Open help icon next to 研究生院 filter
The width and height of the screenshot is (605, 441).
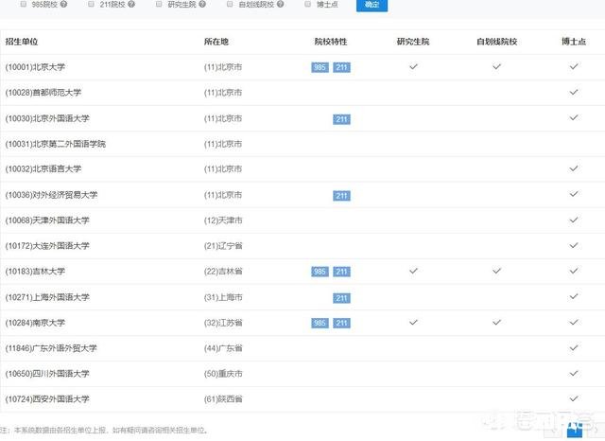(x=202, y=4)
